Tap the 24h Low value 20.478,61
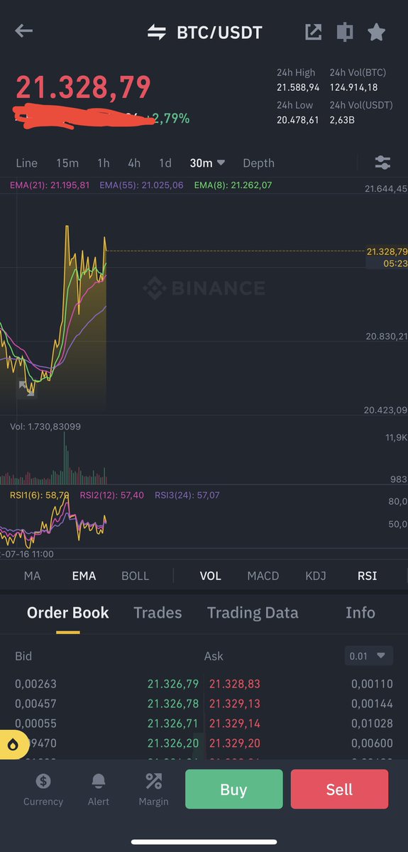 tap(298, 120)
